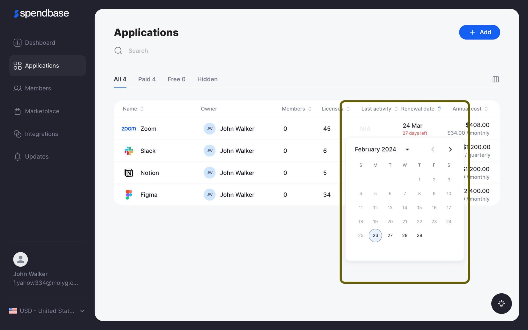The image size is (528, 330).
Task: Sort by Renewal date column
Action: tap(421, 109)
